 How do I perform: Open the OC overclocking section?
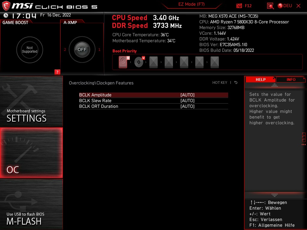(x=31, y=153)
